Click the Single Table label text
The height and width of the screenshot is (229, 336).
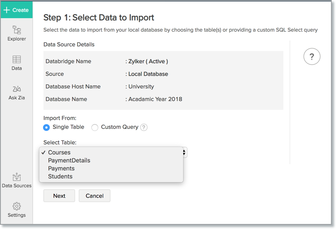coord(68,127)
